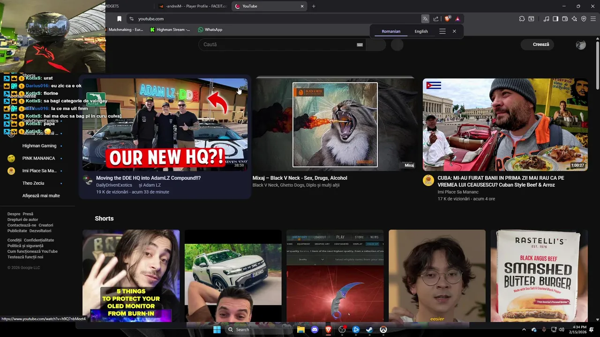The image size is (600, 337).
Task: Select Romanian tab in translate popup
Action: pos(391,31)
